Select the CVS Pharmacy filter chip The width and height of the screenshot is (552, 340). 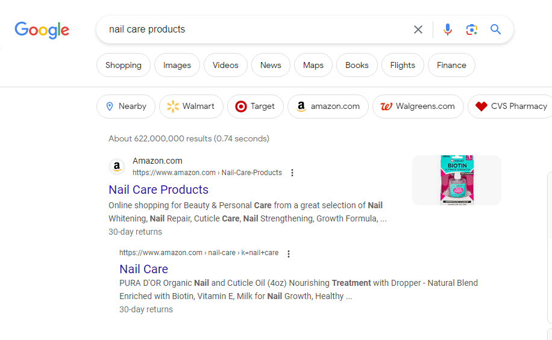tap(510, 106)
